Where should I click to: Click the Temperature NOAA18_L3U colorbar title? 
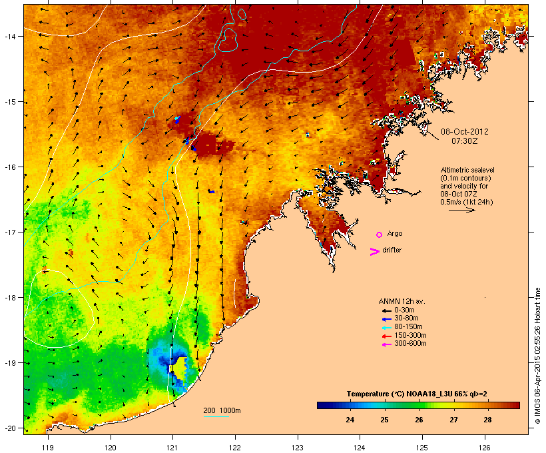(417, 394)
